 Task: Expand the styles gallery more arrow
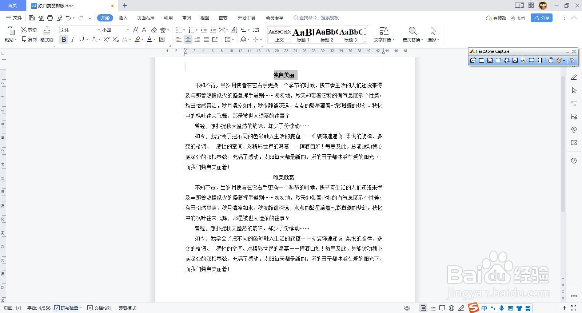coord(365,40)
